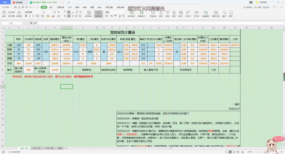This screenshot has height=154, width=285.
Task: Toggle the wrap text button
Action: pyautogui.click(x=98, y=14)
